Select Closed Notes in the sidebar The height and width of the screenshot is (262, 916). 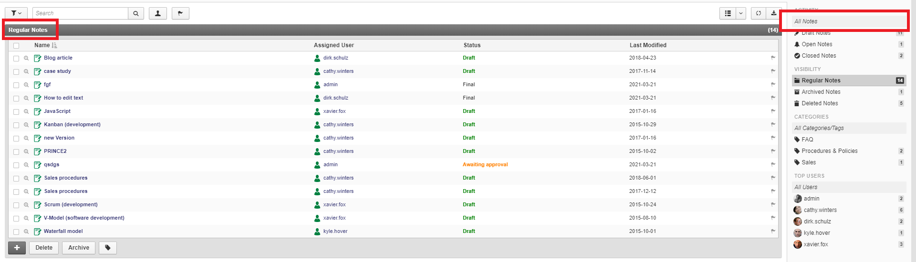(x=849, y=56)
